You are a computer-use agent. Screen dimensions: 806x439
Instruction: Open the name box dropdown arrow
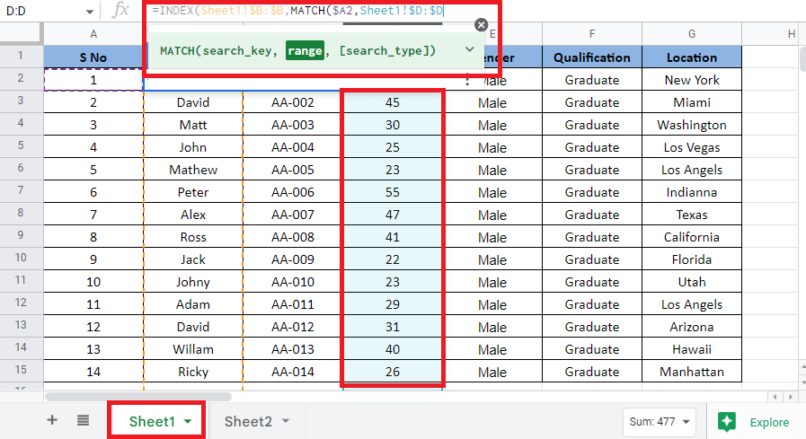[89, 12]
